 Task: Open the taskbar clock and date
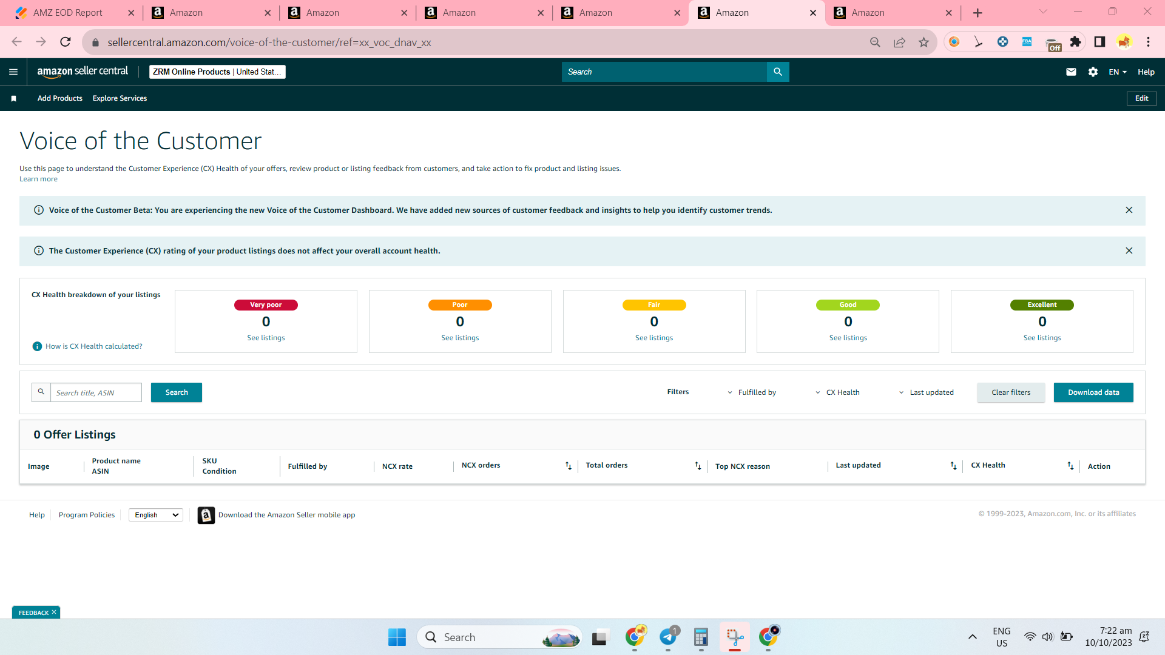click(x=1109, y=637)
